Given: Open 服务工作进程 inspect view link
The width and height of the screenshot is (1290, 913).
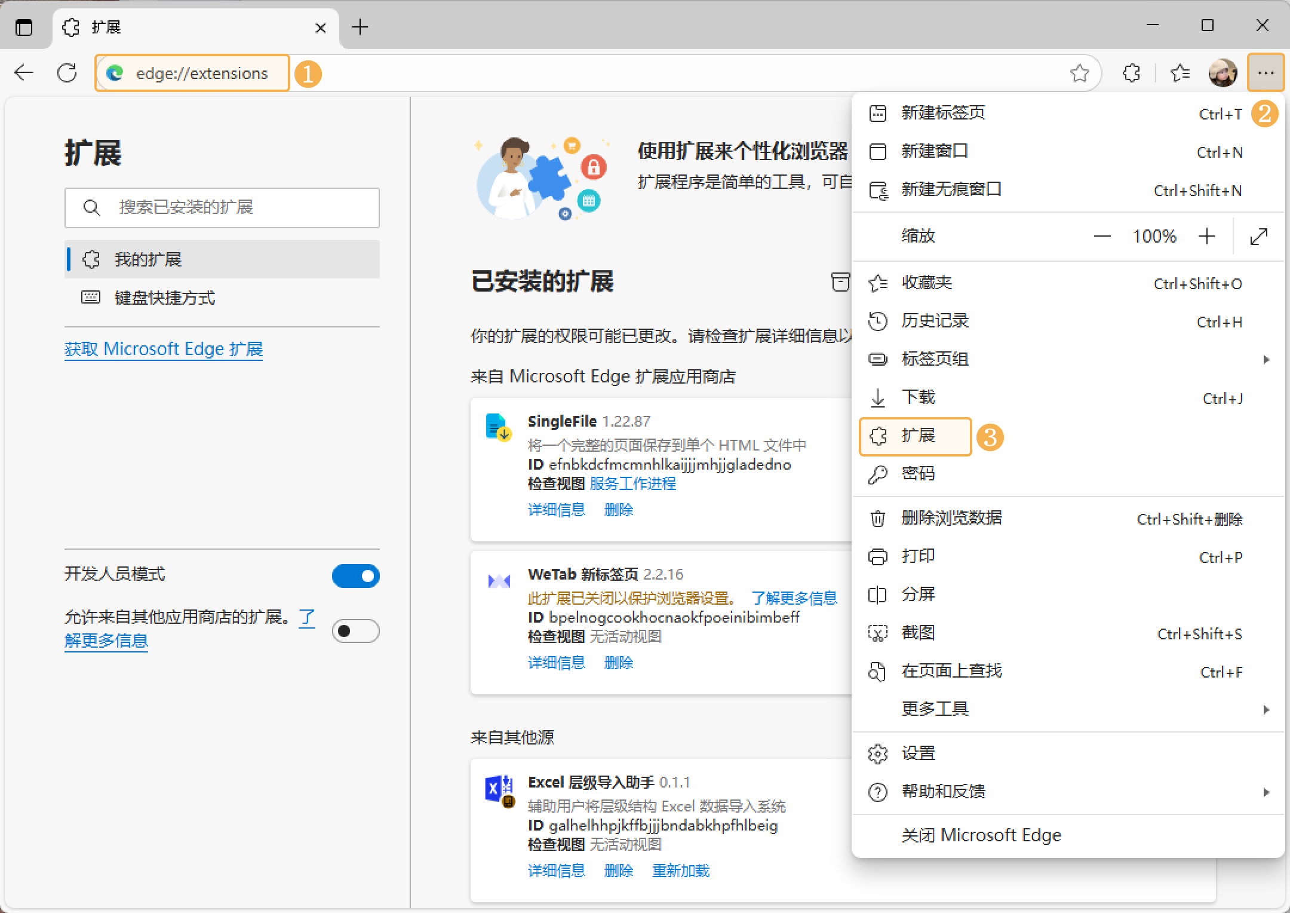Looking at the screenshot, I should tap(633, 483).
